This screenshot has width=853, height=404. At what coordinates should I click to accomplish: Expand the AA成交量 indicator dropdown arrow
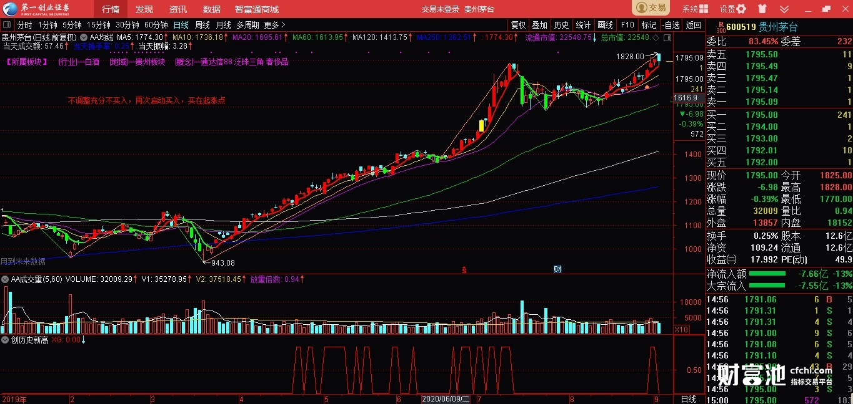pyautogui.click(x=6, y=279)
